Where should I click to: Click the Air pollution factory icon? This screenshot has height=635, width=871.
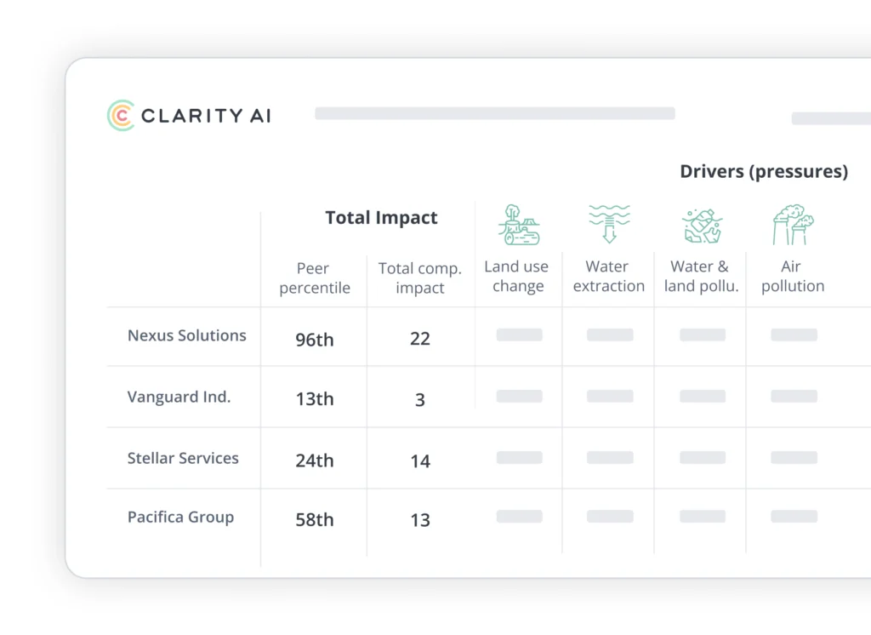pos(793,225)
